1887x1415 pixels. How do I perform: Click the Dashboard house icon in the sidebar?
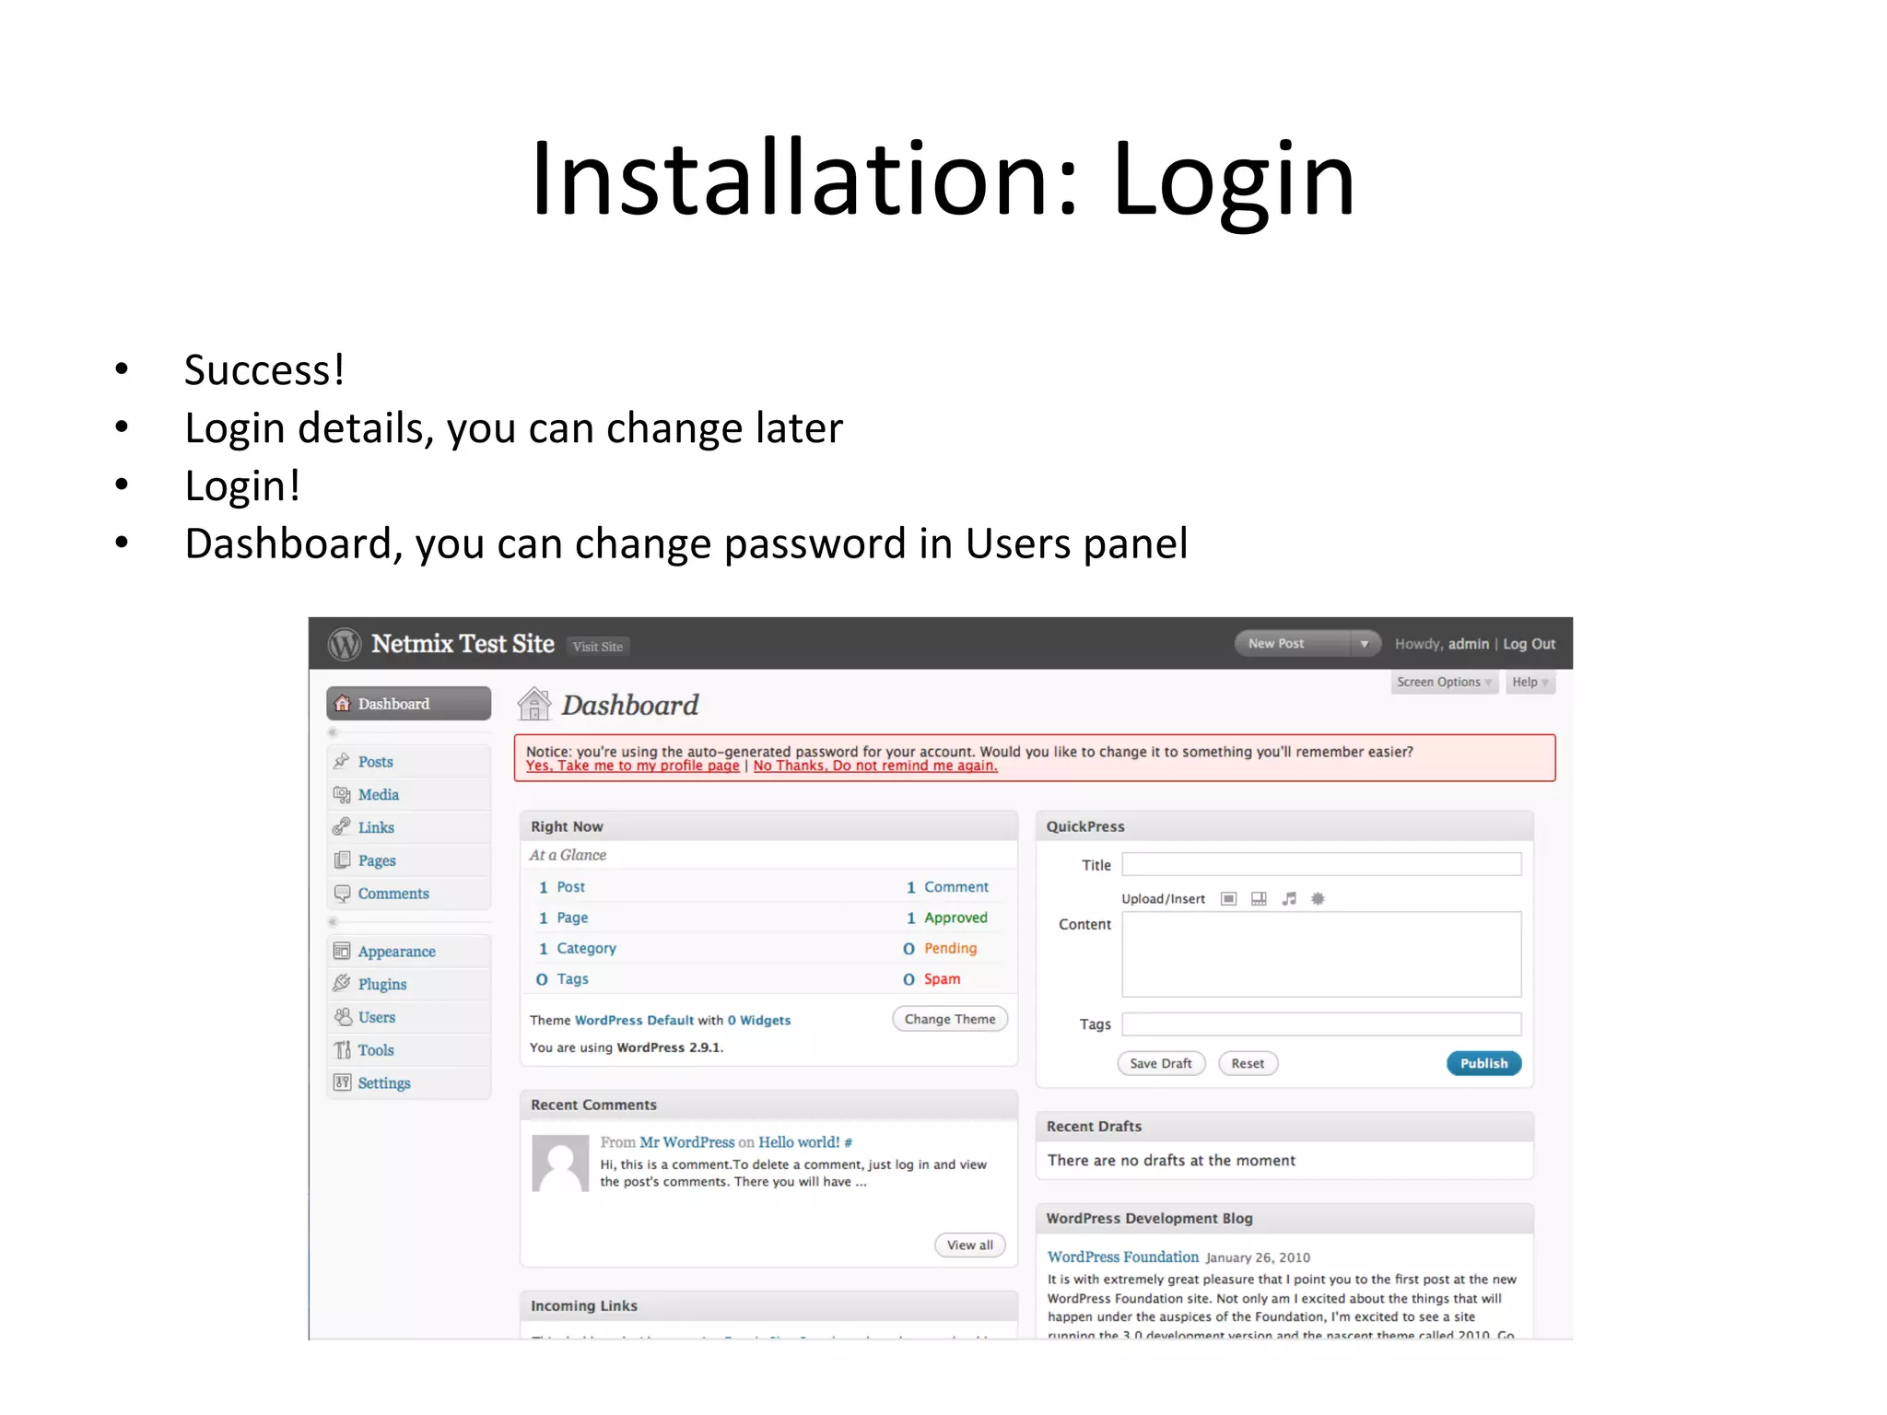tap(343, 703)
